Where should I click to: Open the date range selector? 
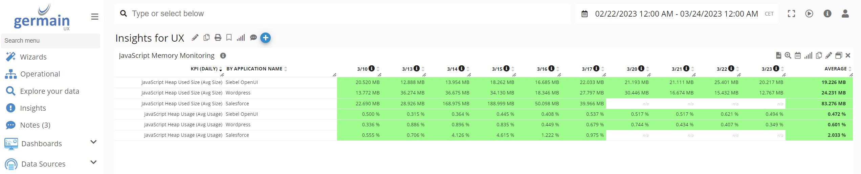tap(676, 14)
